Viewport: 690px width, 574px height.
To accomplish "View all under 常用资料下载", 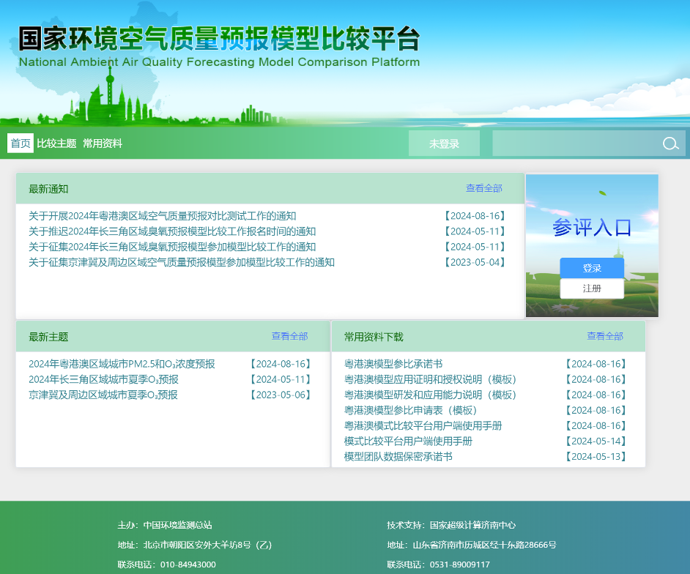I will [x=604, y=336].
